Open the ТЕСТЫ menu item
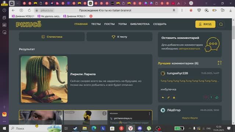Image resolution: width=235 pixels, height=132 pixels. (x=96, y=24)
